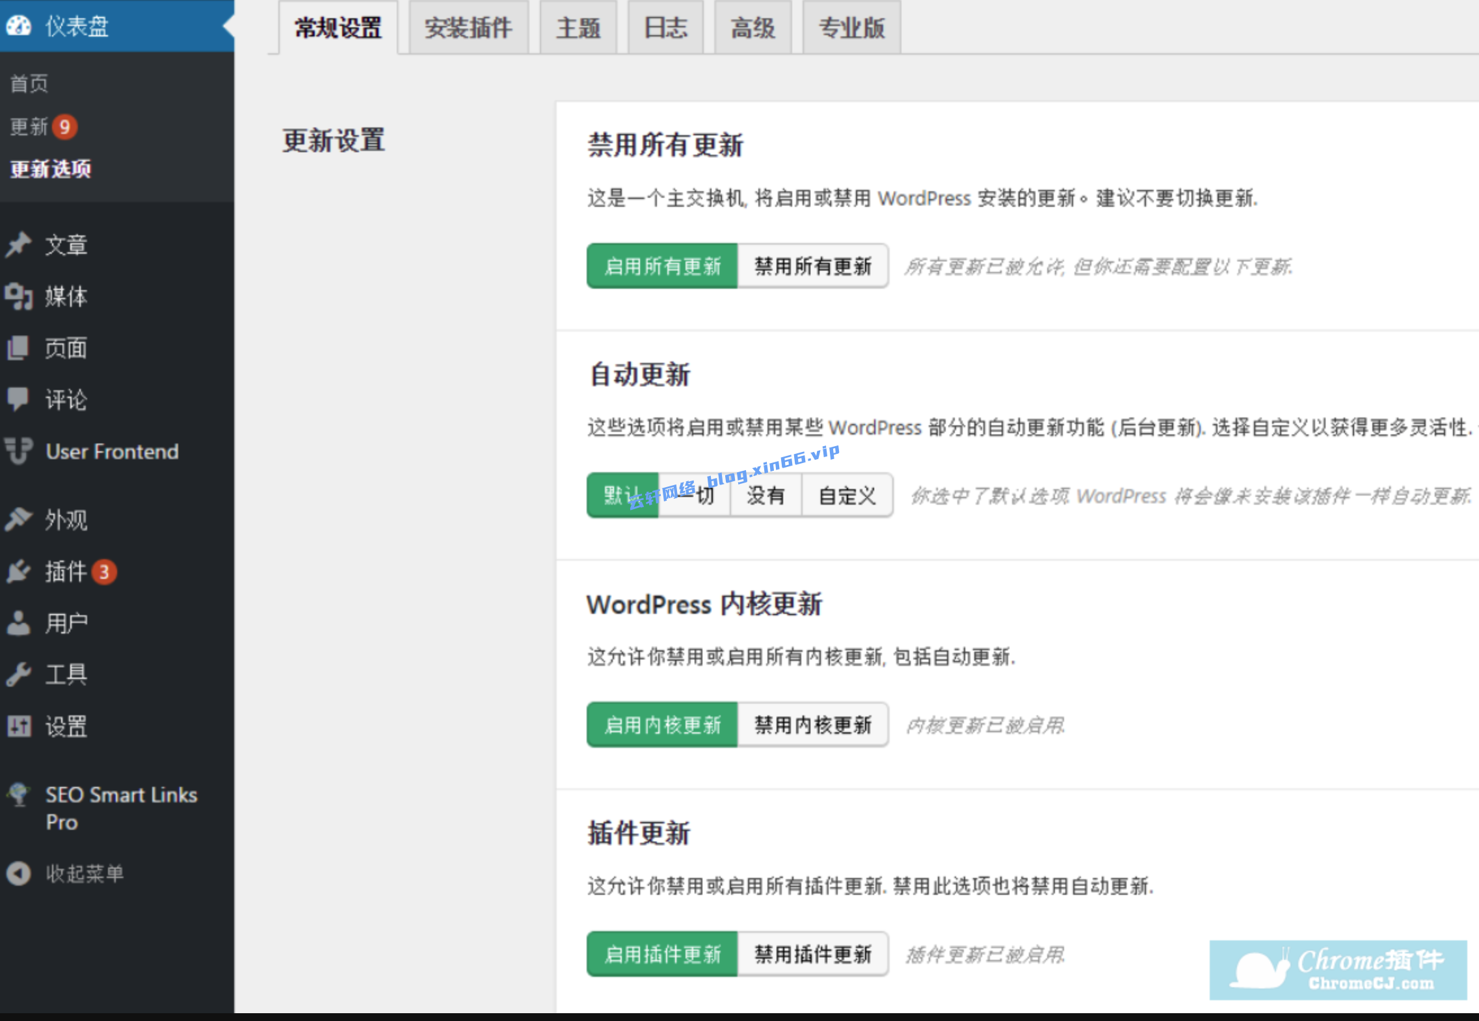This screenshot has height=1021, width=1479.
Task: Click the plug icon beside 插件
Action: pos(18,571)
